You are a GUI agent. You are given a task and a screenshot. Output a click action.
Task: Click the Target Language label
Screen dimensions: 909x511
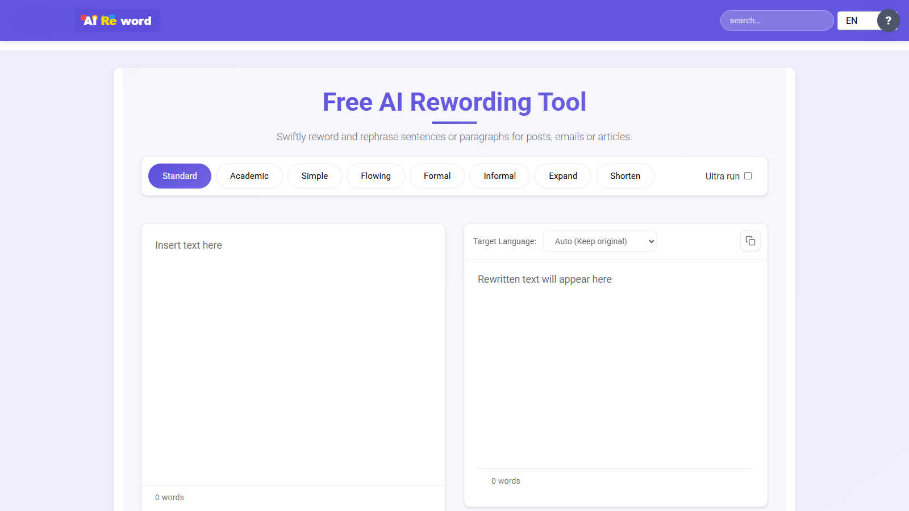(x=504, y=241)
